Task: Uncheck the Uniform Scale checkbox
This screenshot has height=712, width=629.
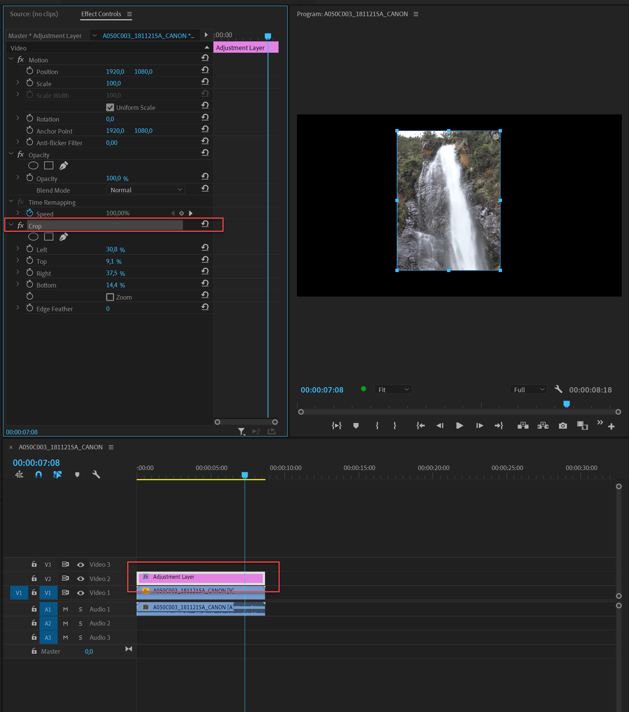Action: (x=110, y=107)
